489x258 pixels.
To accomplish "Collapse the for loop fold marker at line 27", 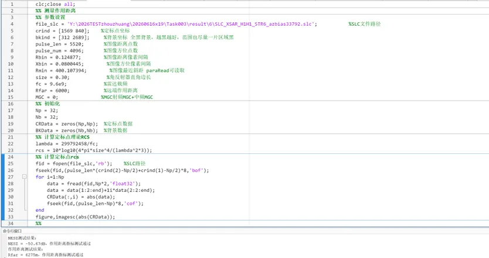I will (24, 177).
